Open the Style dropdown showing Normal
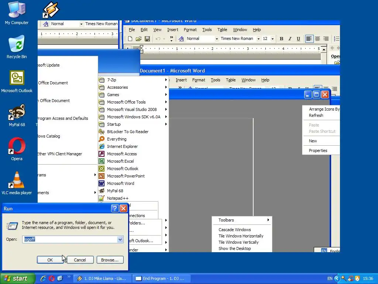This screenshot has height=284, width=378. click(217, 38)
